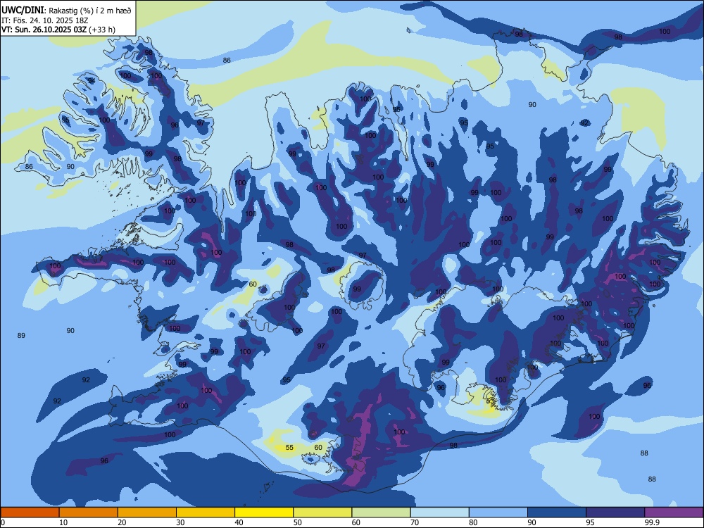Click the "60" value beside the "55" label
Viewport: 704px width, 528px height.
coord(318,447)
